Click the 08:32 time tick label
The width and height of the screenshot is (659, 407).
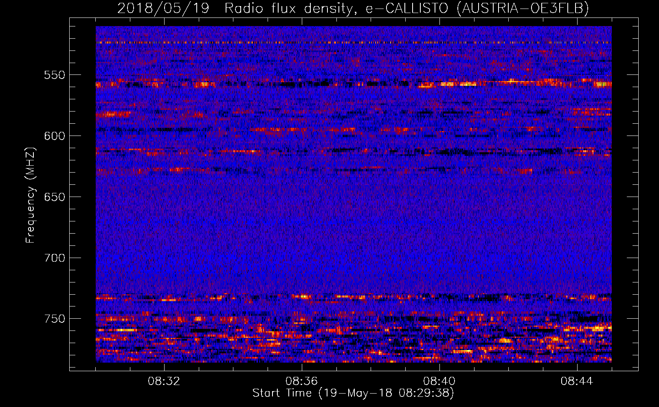tap(164, 381)
